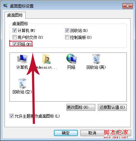Toggle 允许主题更改桌面图标(L) checkbox

(11, 116)
